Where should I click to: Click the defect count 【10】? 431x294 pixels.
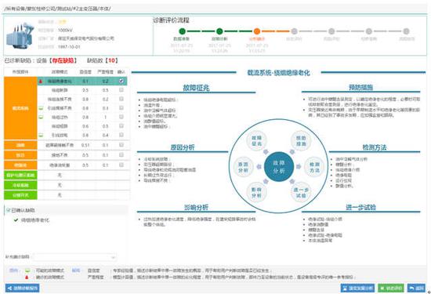[111, 60]
